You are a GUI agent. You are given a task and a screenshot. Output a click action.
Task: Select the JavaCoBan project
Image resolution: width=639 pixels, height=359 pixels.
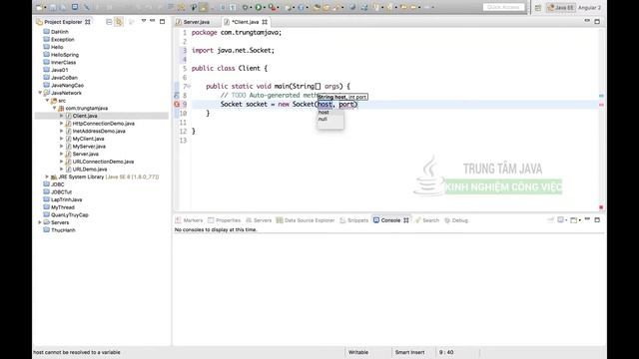click(x=64, y=78)
